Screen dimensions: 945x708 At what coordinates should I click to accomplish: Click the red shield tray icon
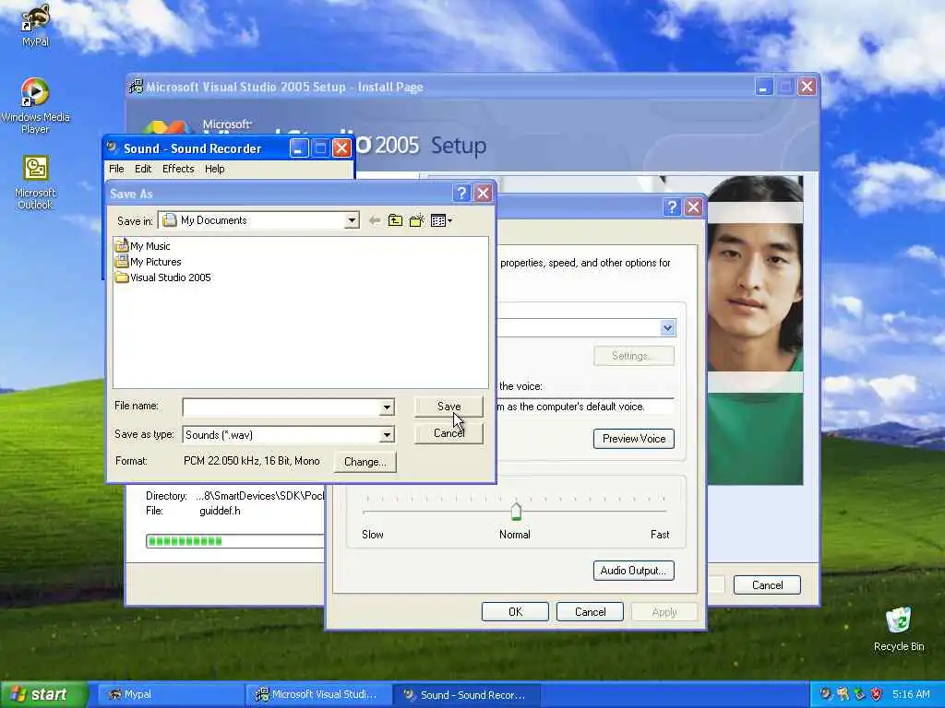click(877, 694)
